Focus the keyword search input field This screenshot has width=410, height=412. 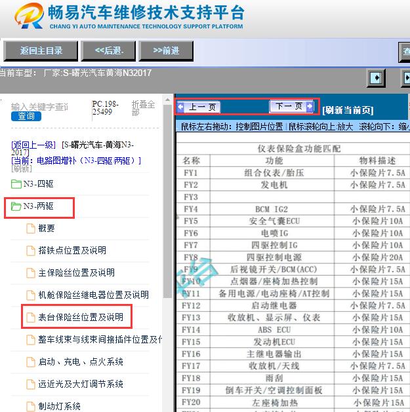click(x=39, y=107)
